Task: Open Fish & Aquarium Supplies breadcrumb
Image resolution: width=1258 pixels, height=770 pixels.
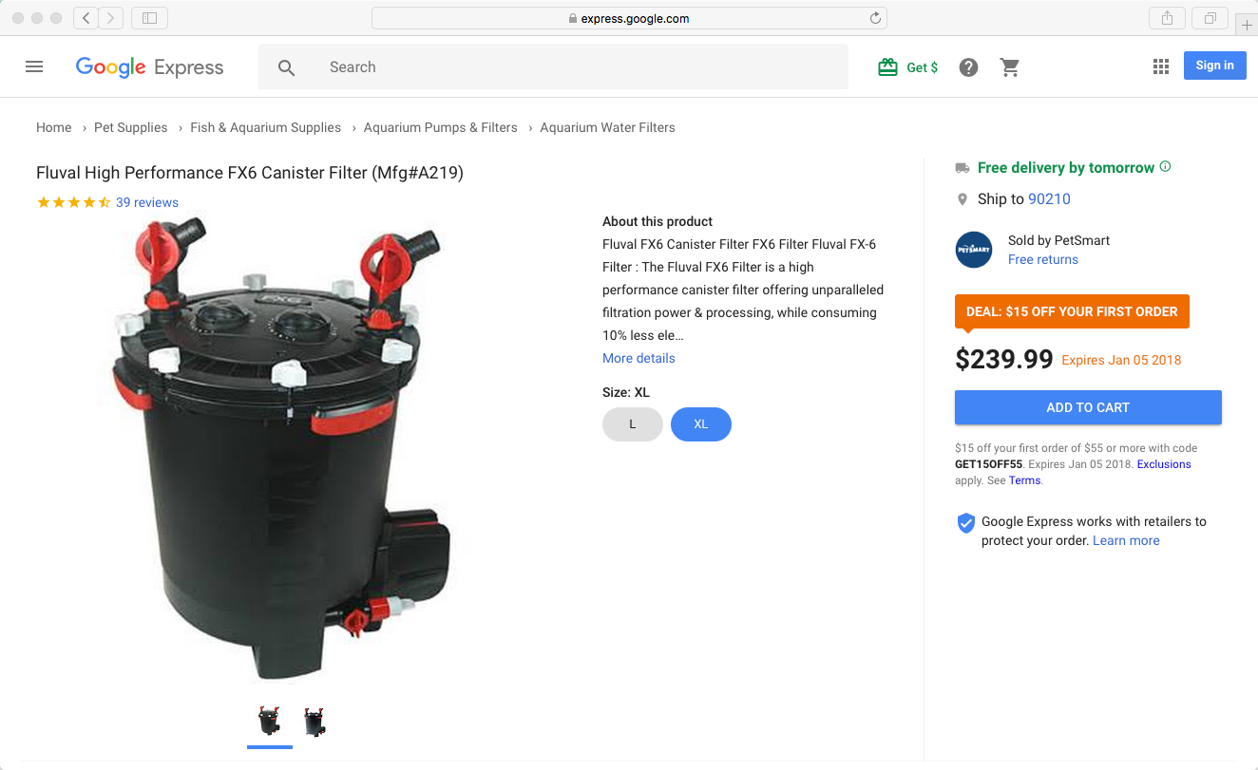Action: coord(265,127)
